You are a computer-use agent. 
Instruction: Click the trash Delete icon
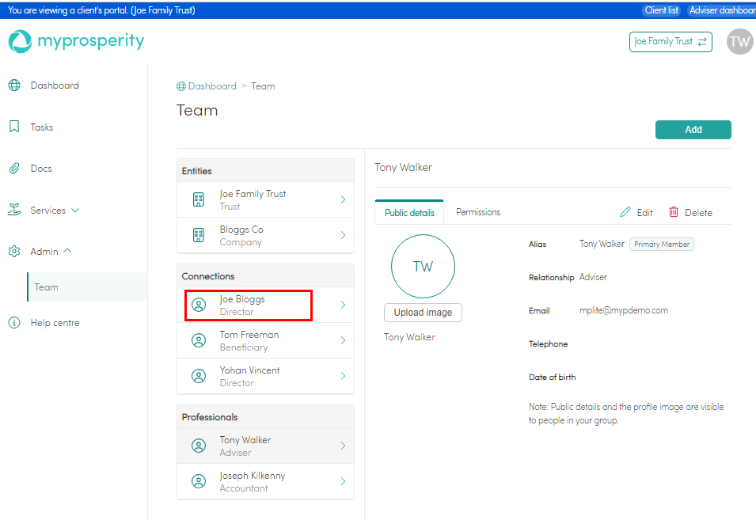(x=674, y=212)
